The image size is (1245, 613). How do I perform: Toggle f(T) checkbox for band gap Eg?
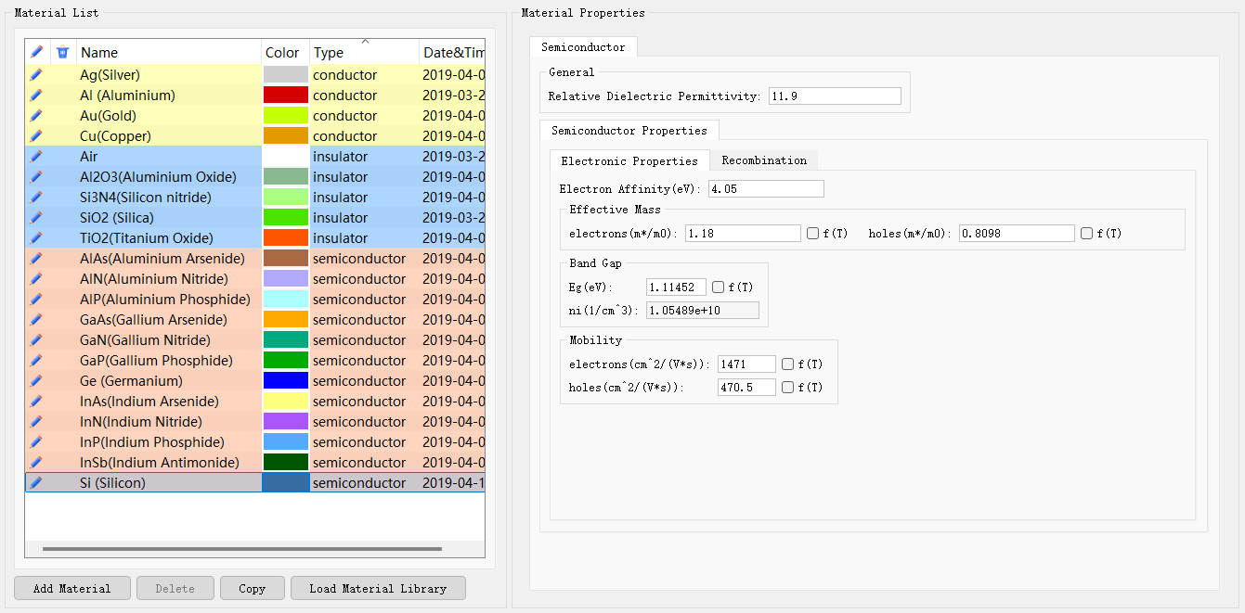[x=718, y=287]
